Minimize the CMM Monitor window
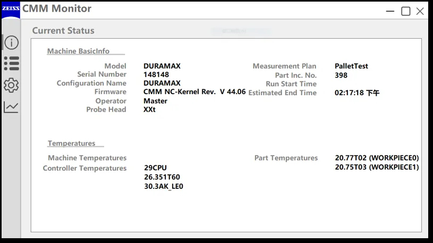This screenshot has width=433, height=243. point(390,11)
